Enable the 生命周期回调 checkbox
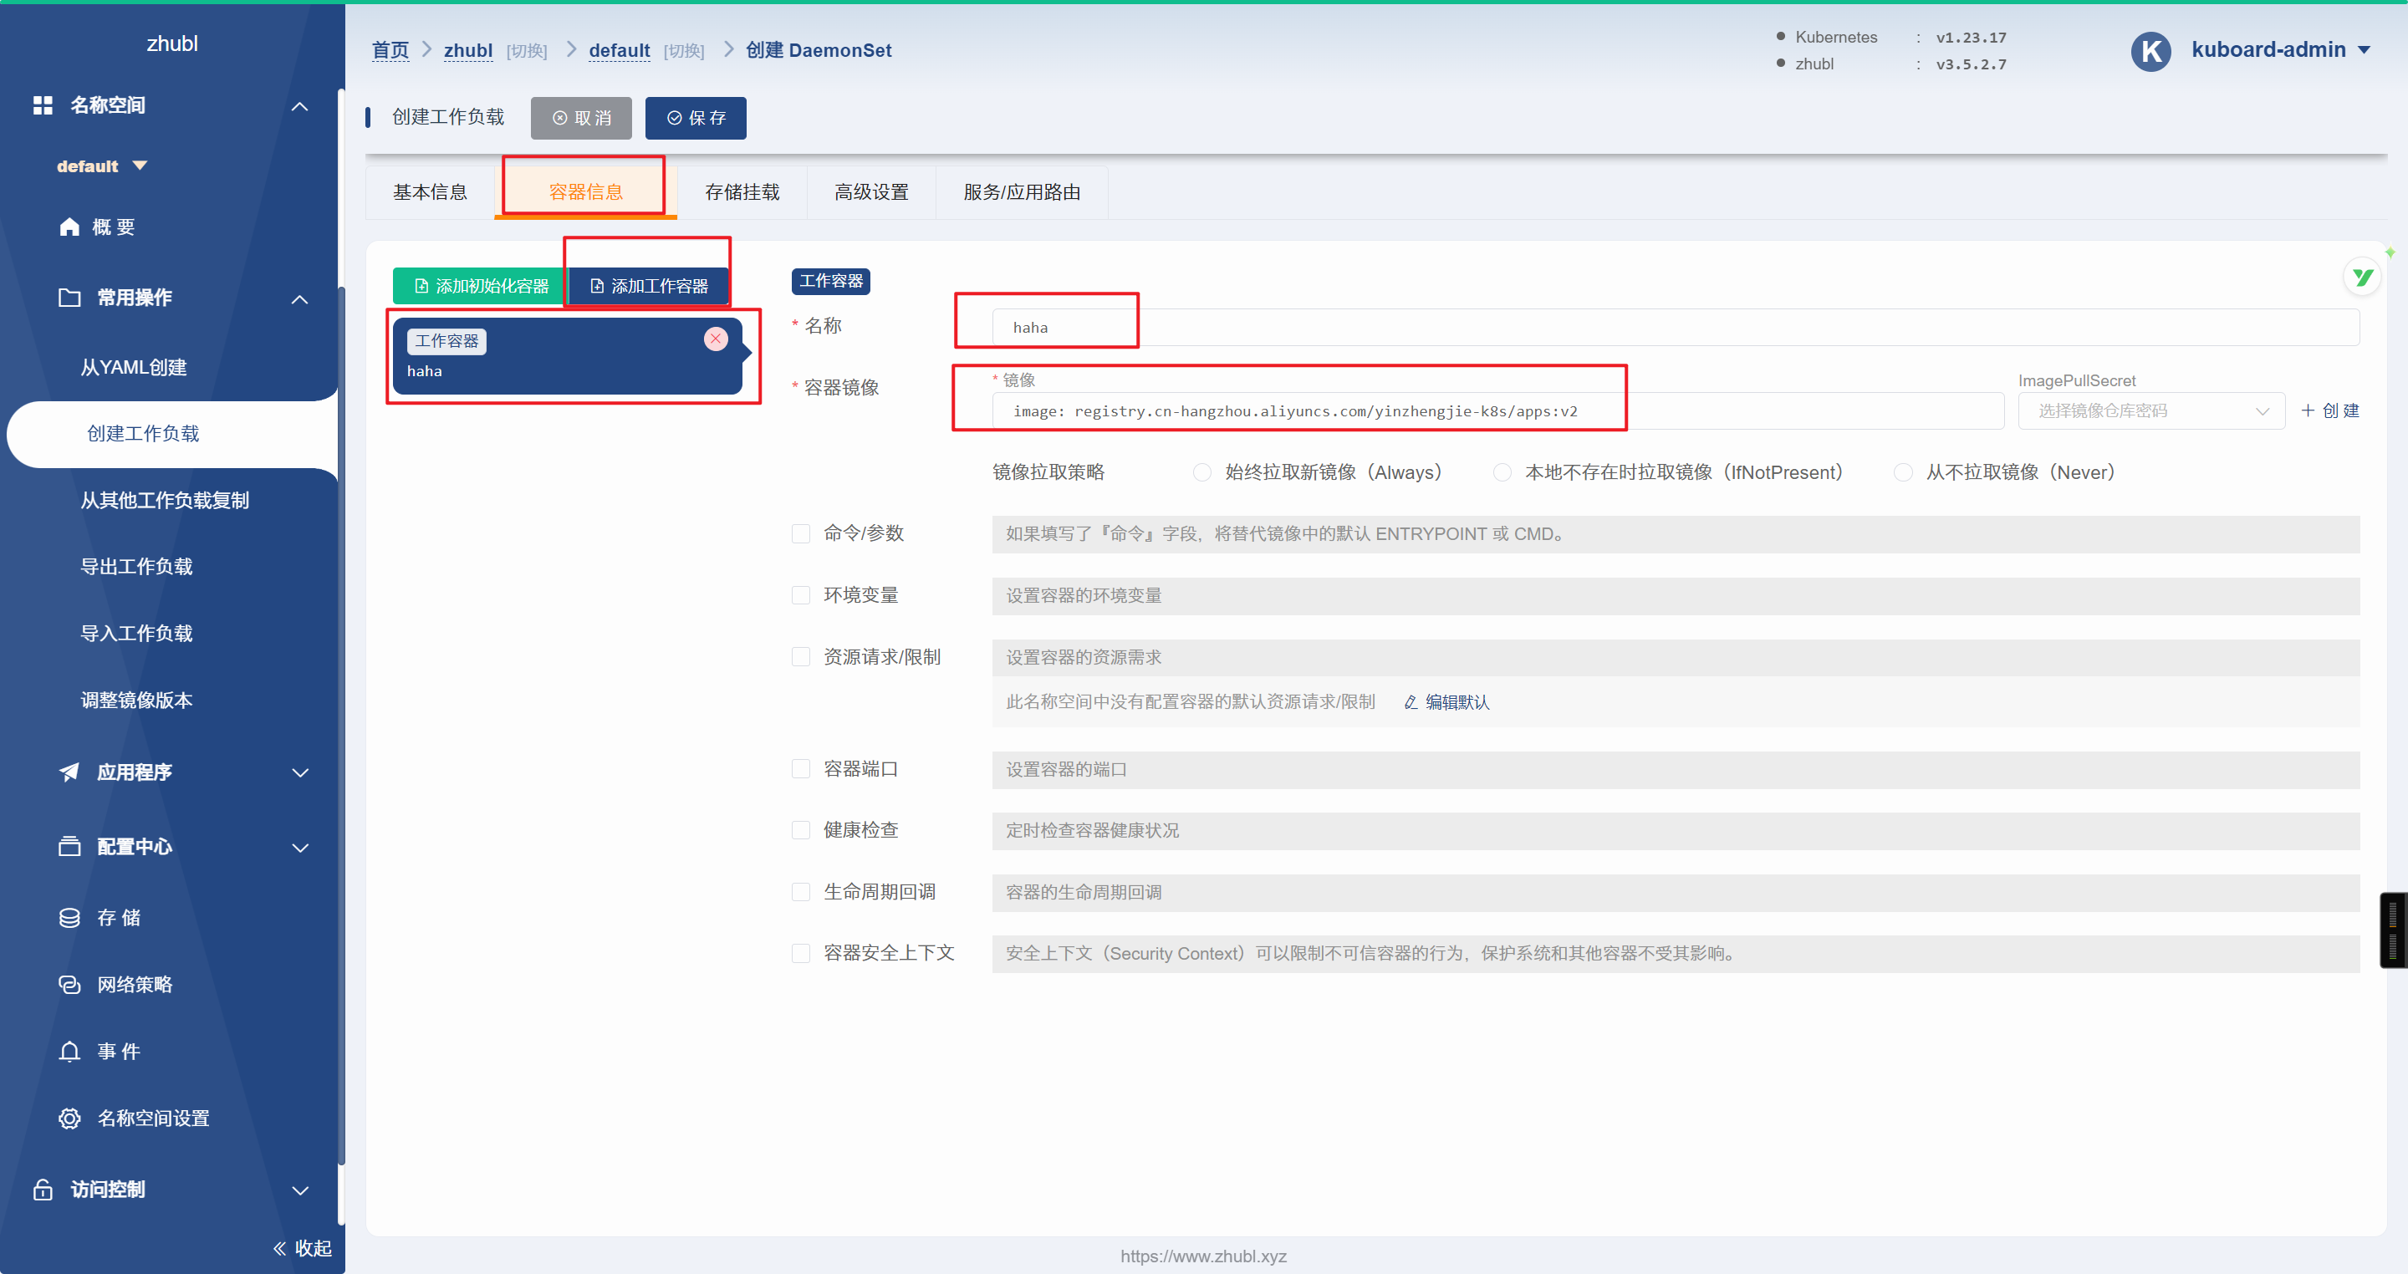Image resolution: width=2408 pixels, height=1274 pixels. tap(801, 892)
